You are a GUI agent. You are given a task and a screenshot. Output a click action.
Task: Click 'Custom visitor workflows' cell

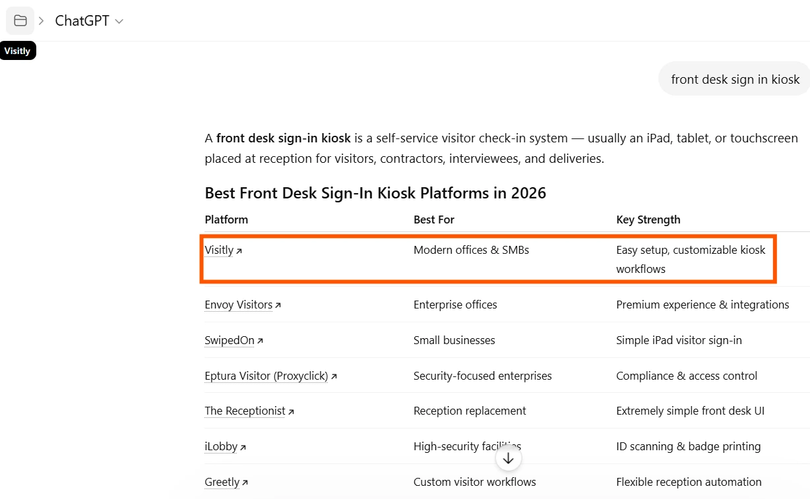[x=475, y=482]
